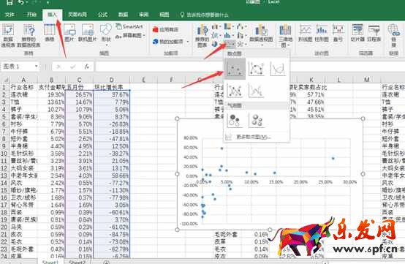This screenshot has width=405, height=264.
Task: Click the formula bar input area
Action: [x=249, y=67]
